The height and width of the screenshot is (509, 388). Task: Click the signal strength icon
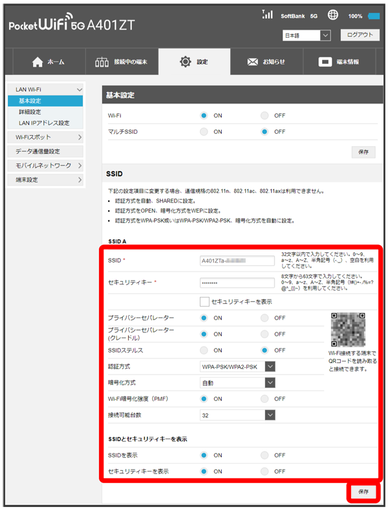click(x=267, y=14)
